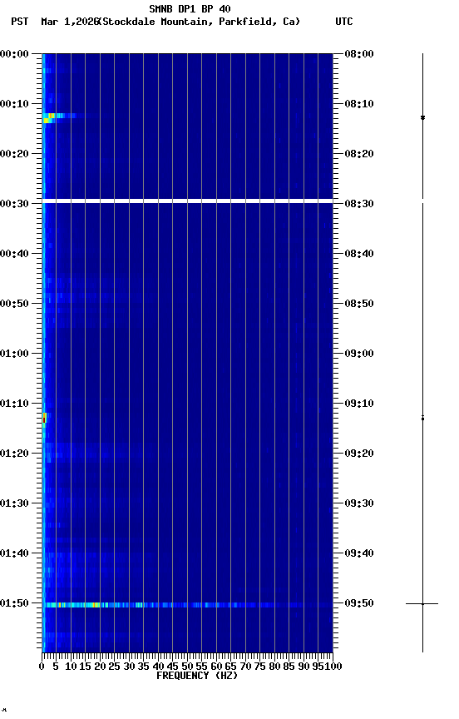Click the 09:10 UTC time label

pos(359,404)
